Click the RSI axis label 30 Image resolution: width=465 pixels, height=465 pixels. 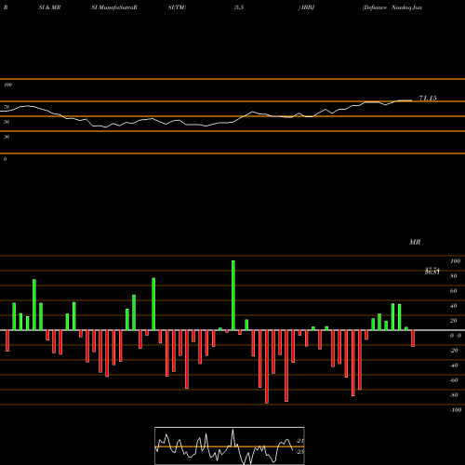pyautogui.click(x=7, y=137)
